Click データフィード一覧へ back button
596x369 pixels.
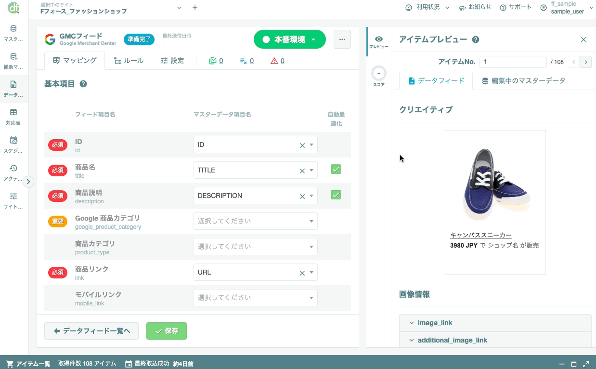(x=91, y=331)
